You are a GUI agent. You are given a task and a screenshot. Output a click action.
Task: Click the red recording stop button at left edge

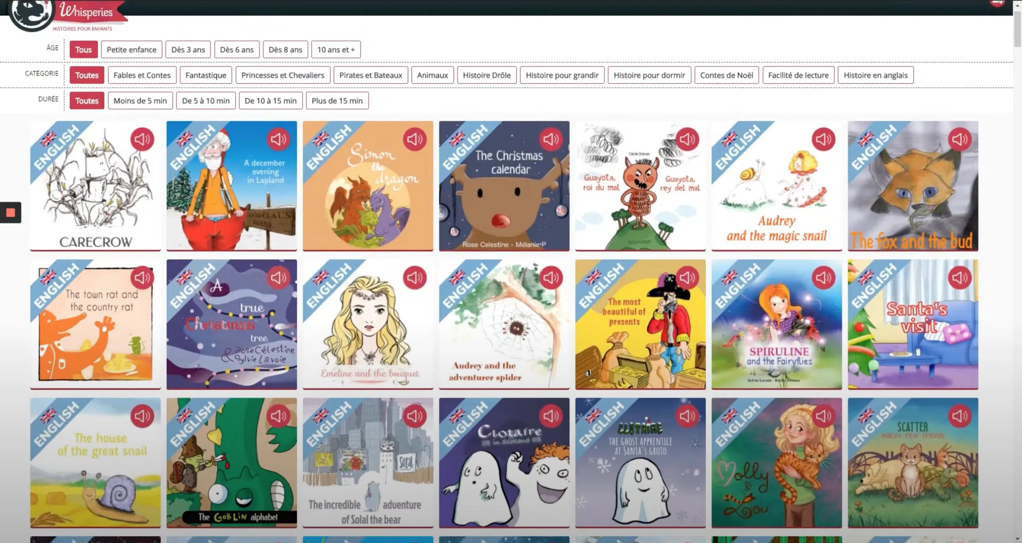pos(11,212)
